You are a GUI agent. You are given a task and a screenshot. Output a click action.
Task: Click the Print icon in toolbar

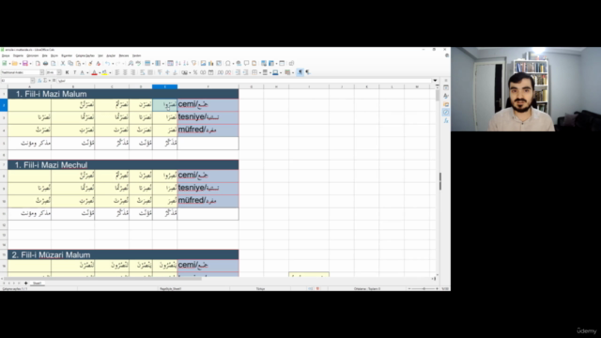click(x=45, y=63)
